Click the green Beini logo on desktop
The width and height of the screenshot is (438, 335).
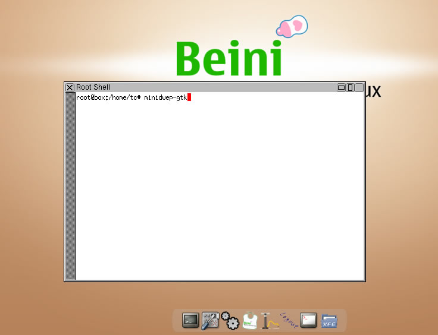point(229,58)
